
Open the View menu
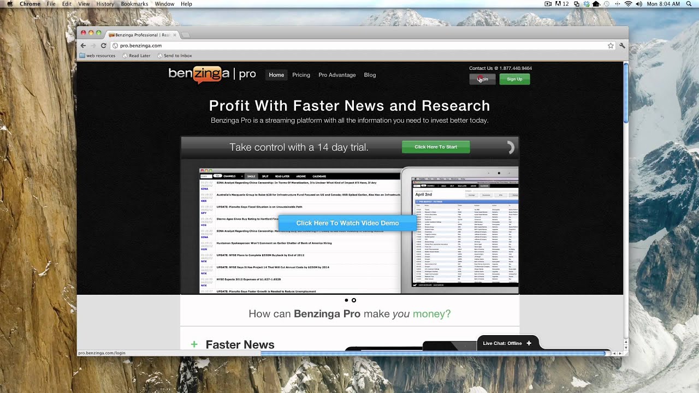(84, 4)
